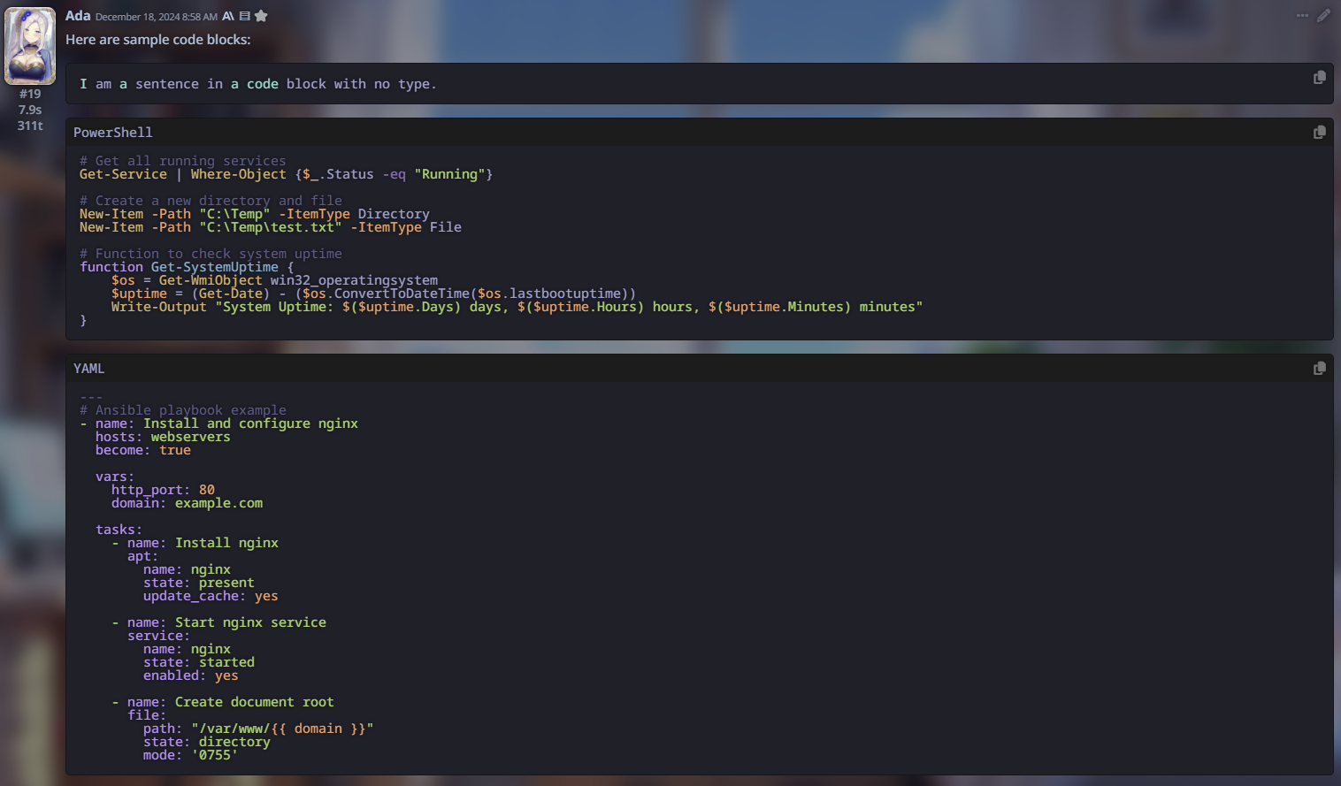
Task: Click the 'domain: example.com' line
Action: [x=187, y=503]
